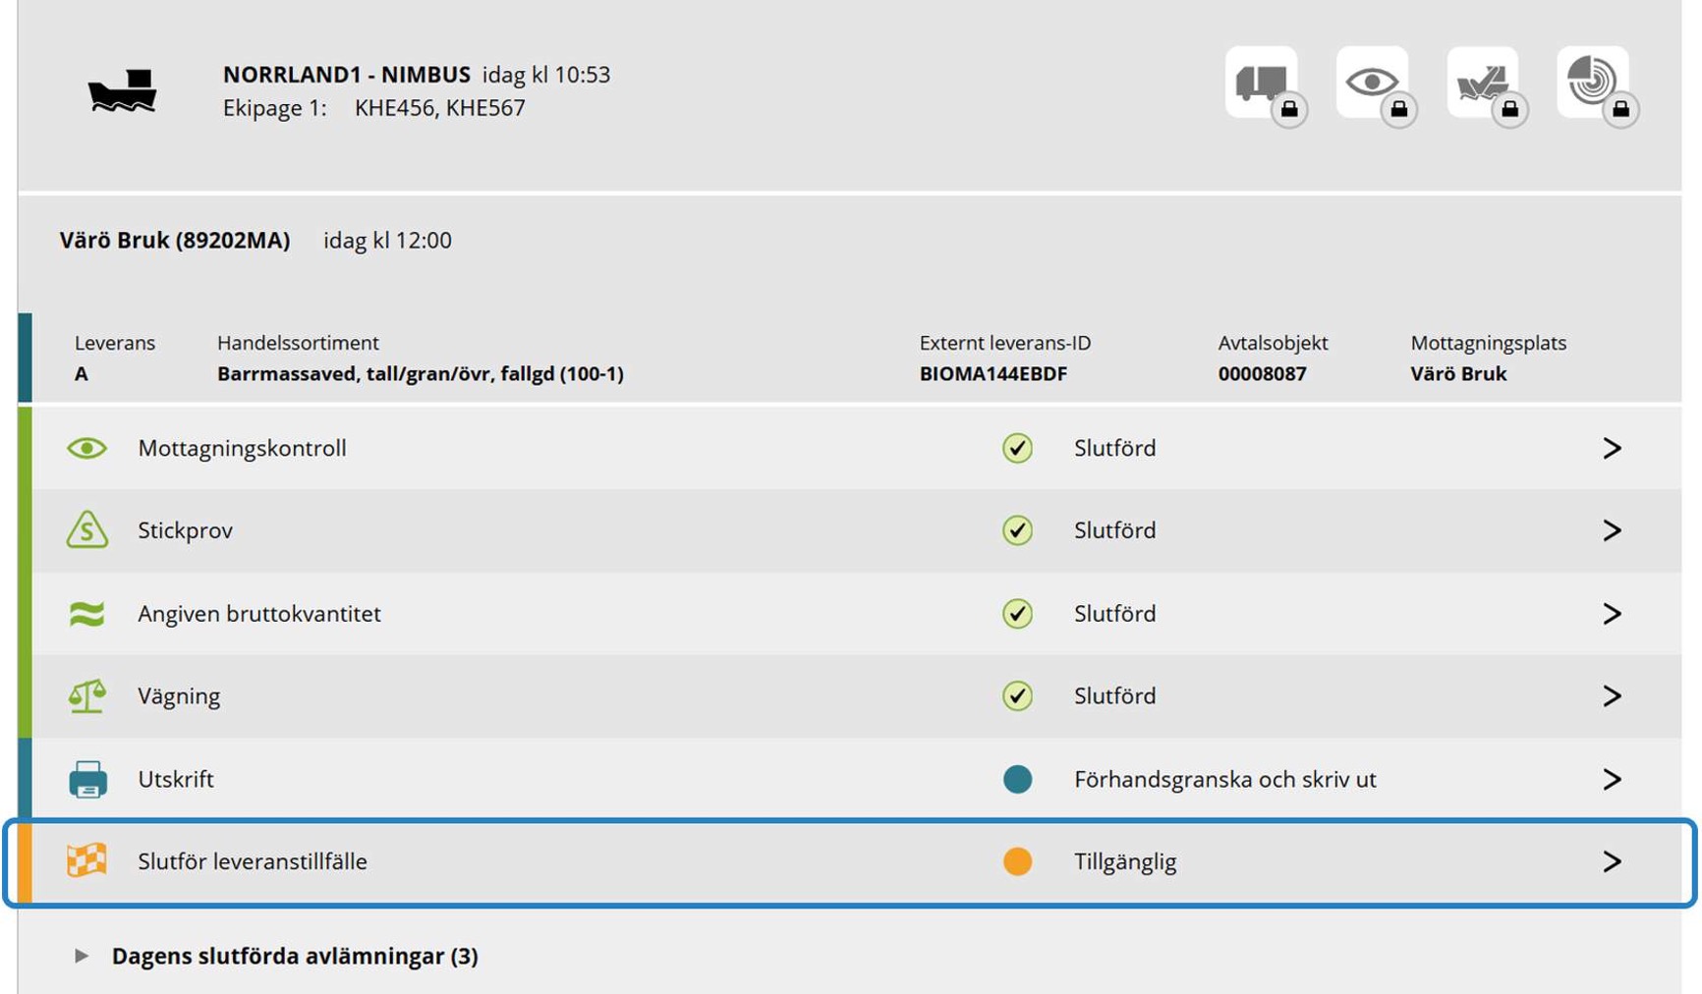Click Slutförd status in Mottagningskontroll row
The height and width of the screenshot is (994, 1702).
1114,449
